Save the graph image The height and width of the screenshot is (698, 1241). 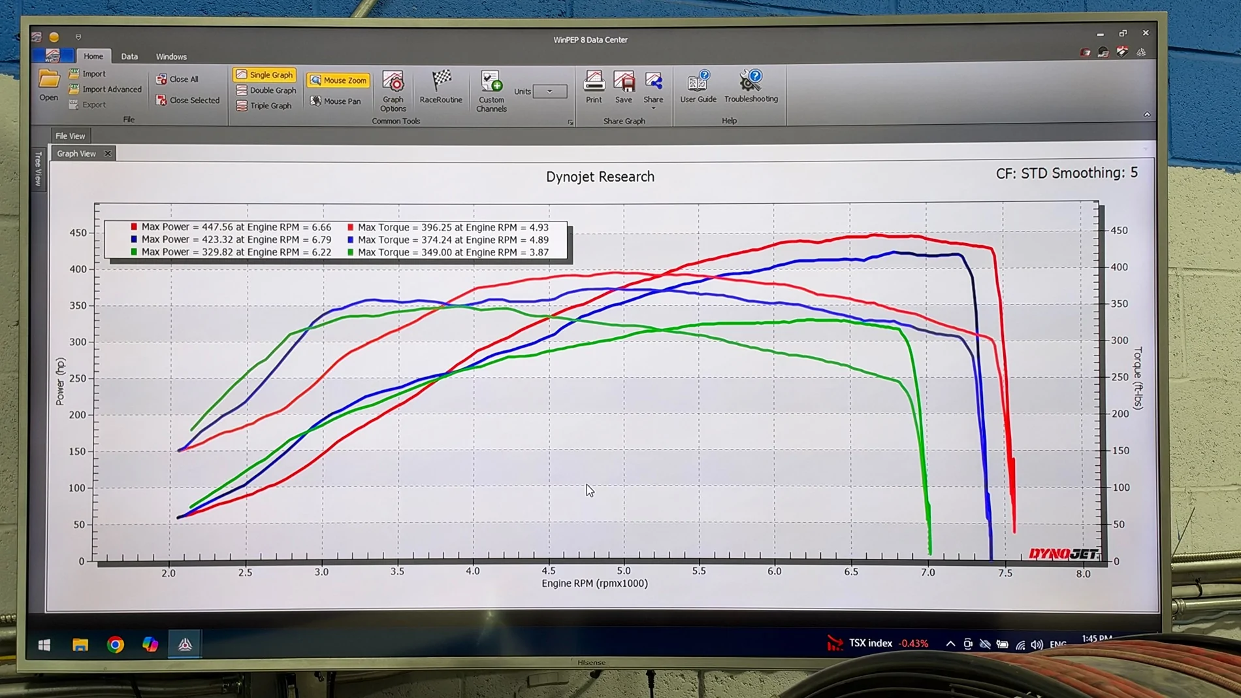pos(624,87)
